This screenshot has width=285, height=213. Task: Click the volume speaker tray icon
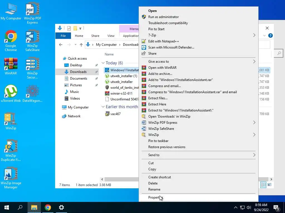249,207
